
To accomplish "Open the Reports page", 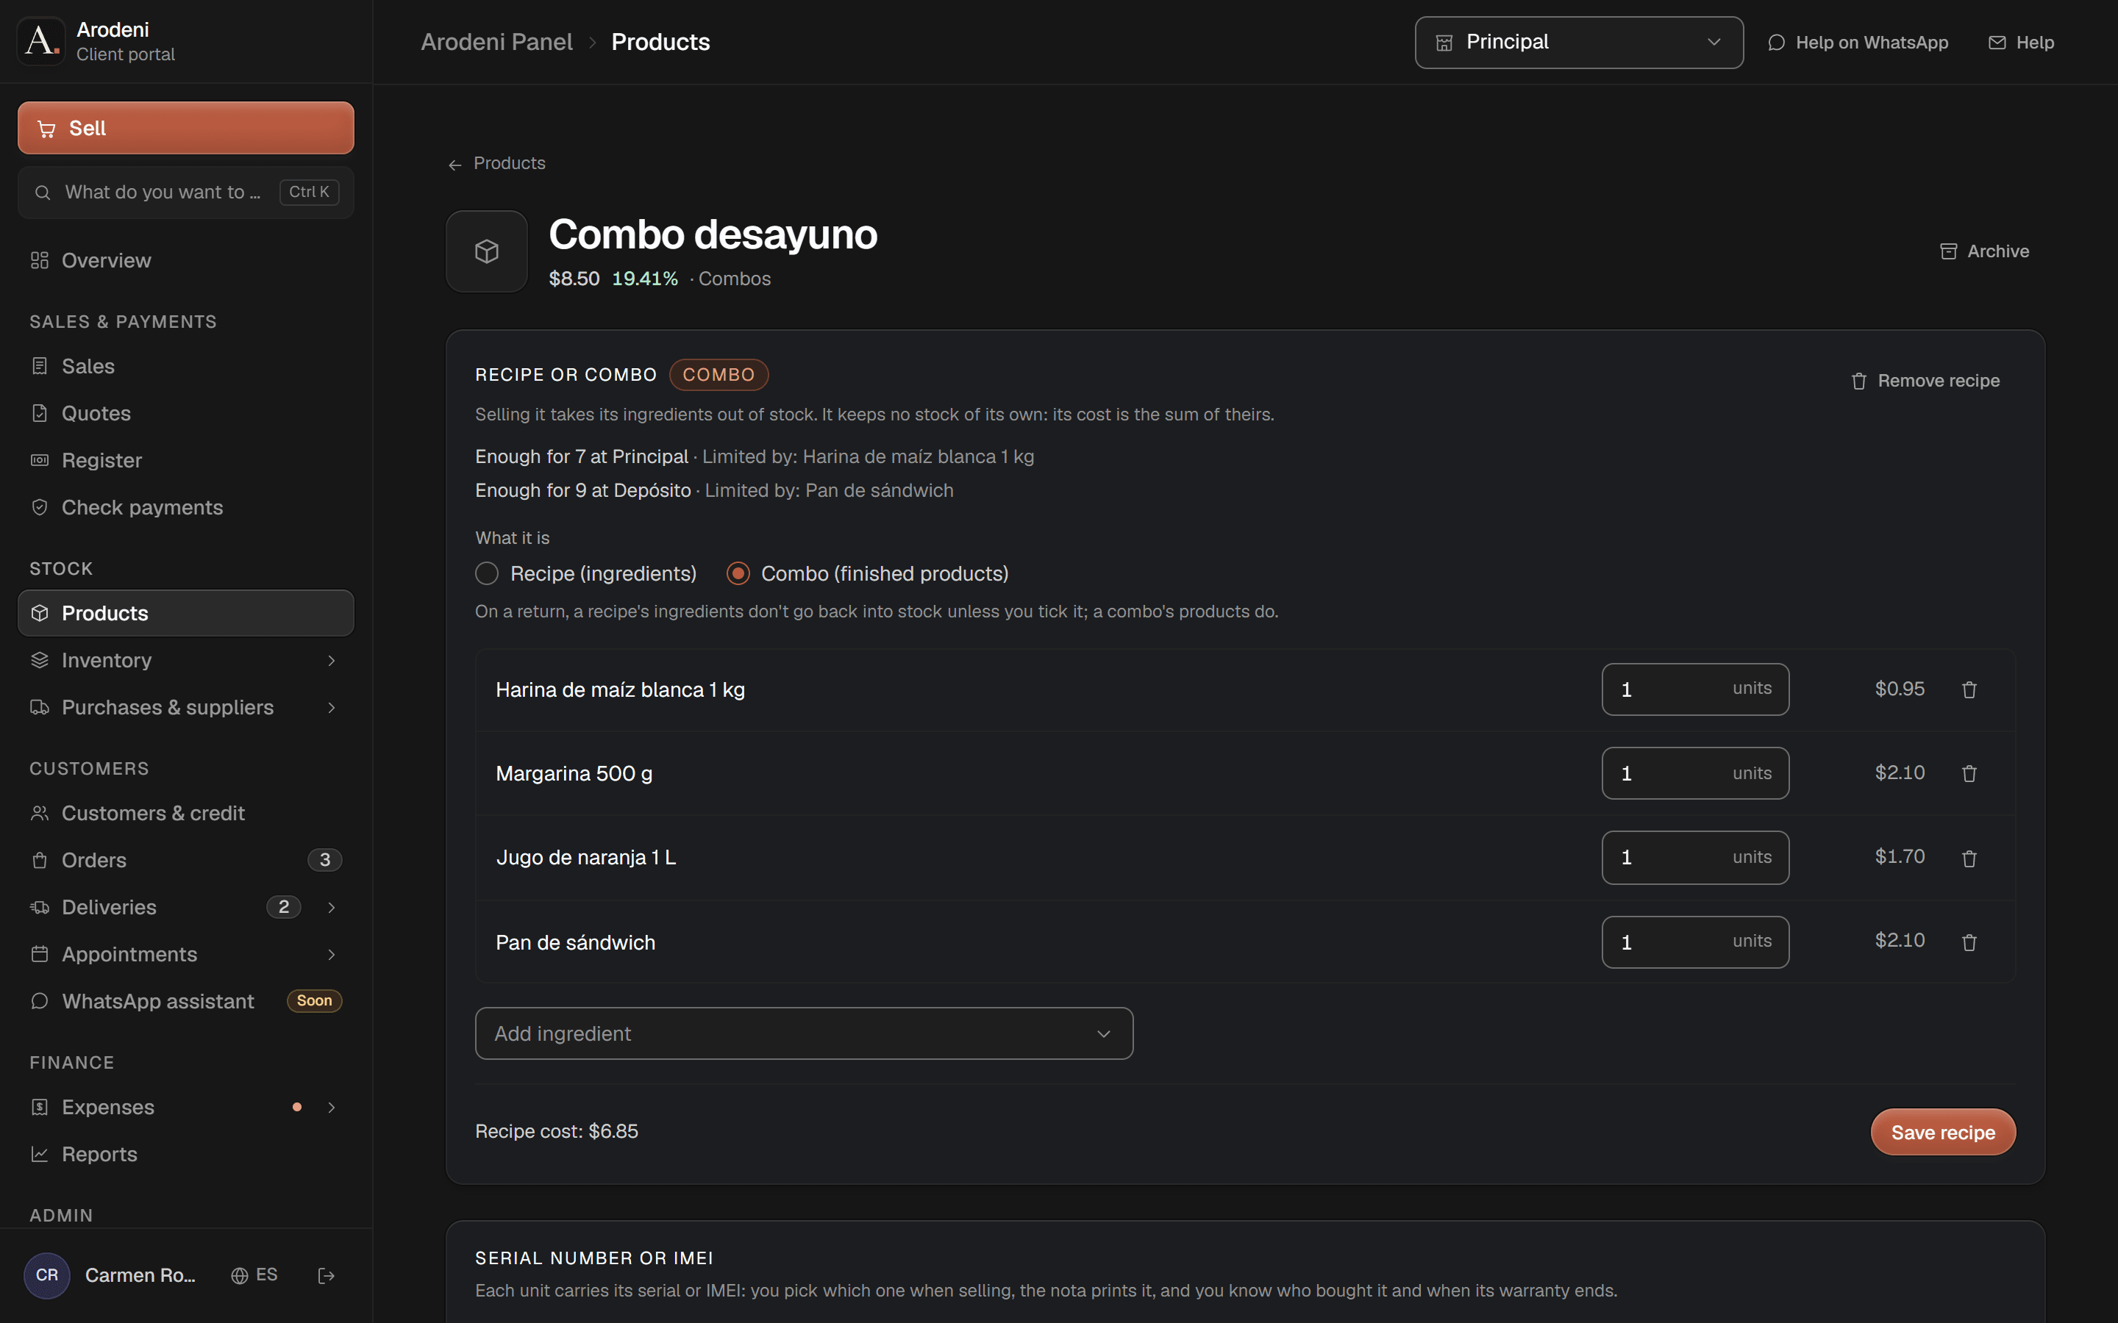I will point(185,1154).
